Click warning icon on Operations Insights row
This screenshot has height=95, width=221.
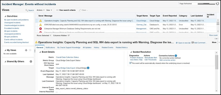coord(41,20)
